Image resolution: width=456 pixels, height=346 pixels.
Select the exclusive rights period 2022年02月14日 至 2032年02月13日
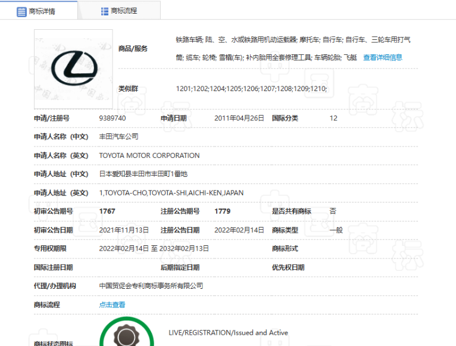[154, 248]
